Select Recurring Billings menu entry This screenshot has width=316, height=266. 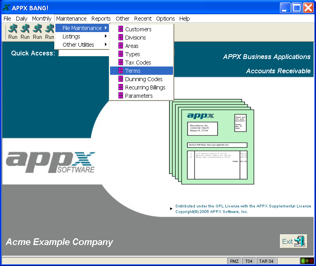[x=141, y=87]
